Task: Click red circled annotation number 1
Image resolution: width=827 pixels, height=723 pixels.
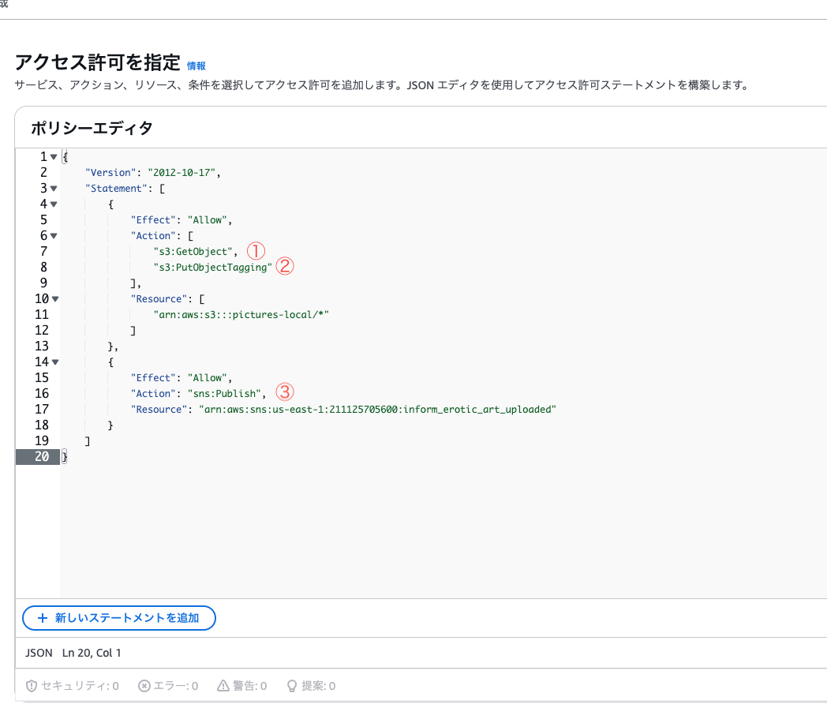Action: point(256,251)
